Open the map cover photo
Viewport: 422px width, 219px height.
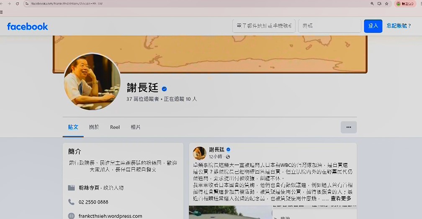pos(210,54)
